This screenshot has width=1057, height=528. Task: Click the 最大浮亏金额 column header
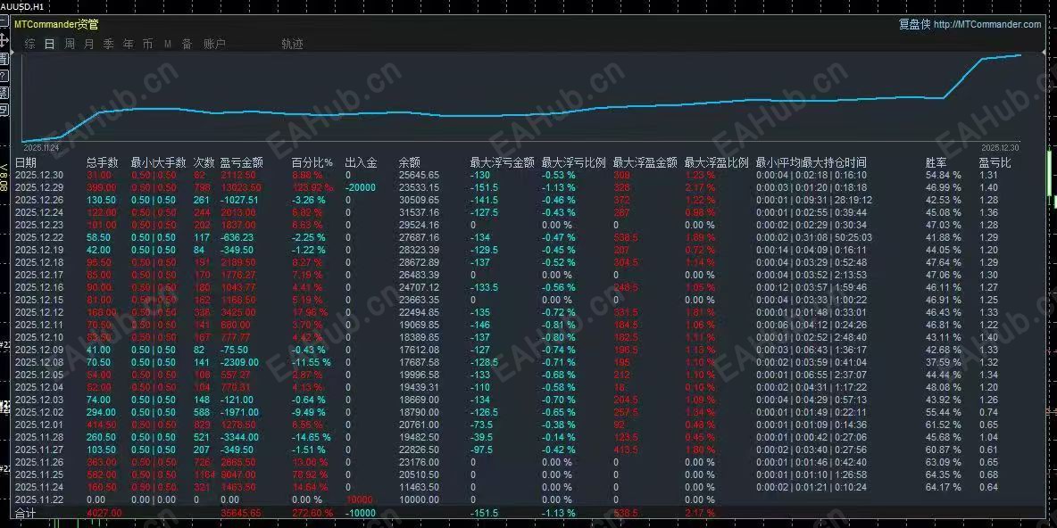(x=503, y=162)
